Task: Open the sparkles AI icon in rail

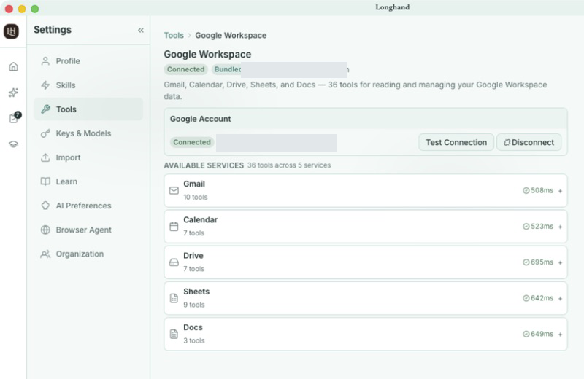Action: (13, 93)
